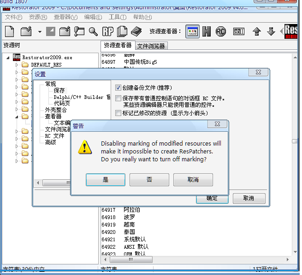Click the Copy pages toolbar icon
Image resolution: width=302 pixels, height=275 pixels.
[x=122, y=31]
